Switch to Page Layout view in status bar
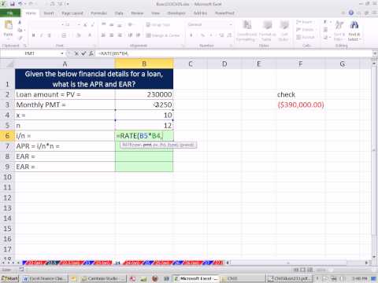 coord(302,270)
